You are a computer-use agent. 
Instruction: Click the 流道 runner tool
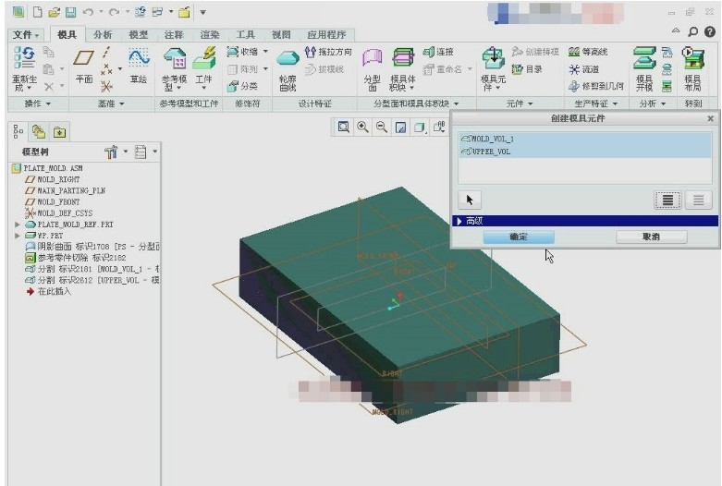point(584,69)
